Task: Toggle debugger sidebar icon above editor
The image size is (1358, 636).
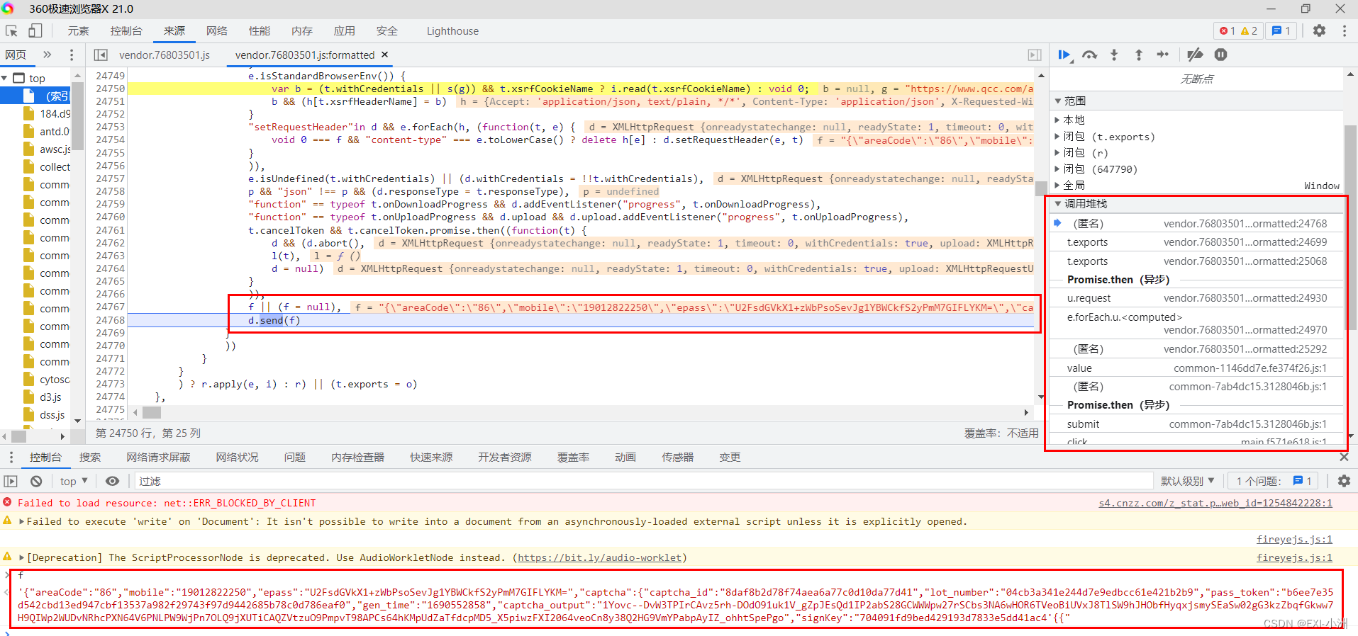Action: pos(1035,55)
